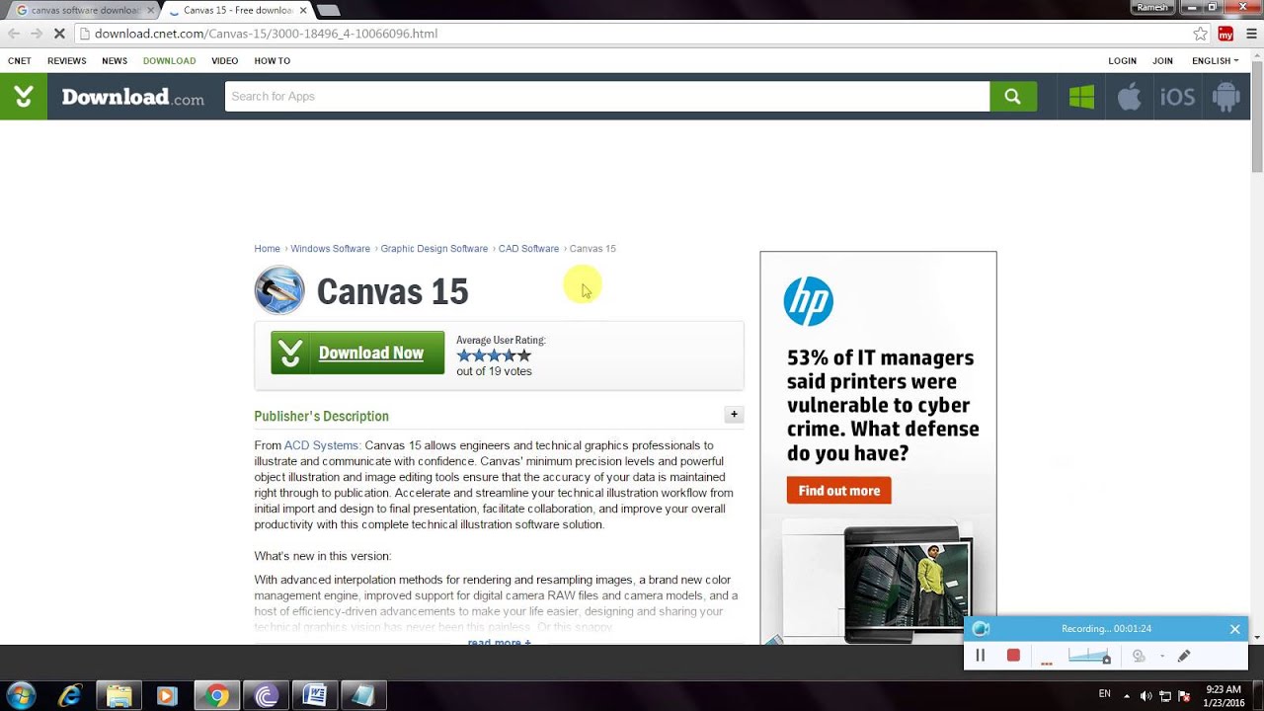Click the EN language indicator in the tray
Image resolution: width=1264 pixels, height=711 pixels.
pos(1104,694)
